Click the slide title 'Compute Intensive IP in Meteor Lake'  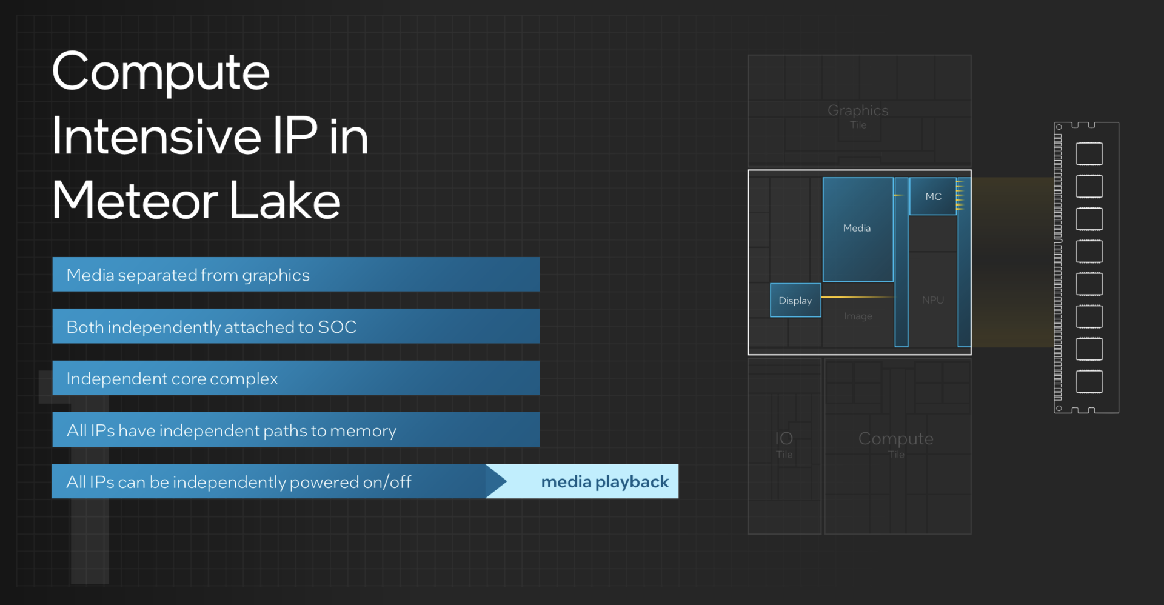[x=210, y=135]
